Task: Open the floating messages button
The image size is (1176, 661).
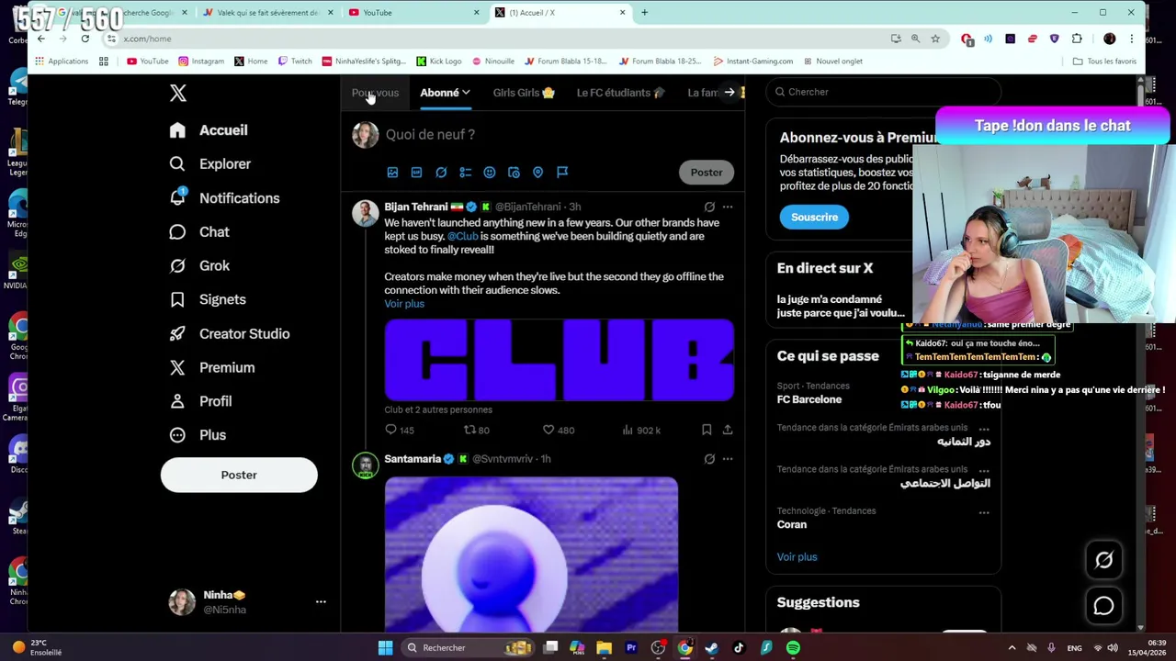Action: tap(1103, 606)
